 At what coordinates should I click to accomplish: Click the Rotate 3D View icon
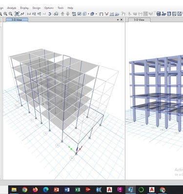[50, 14]
